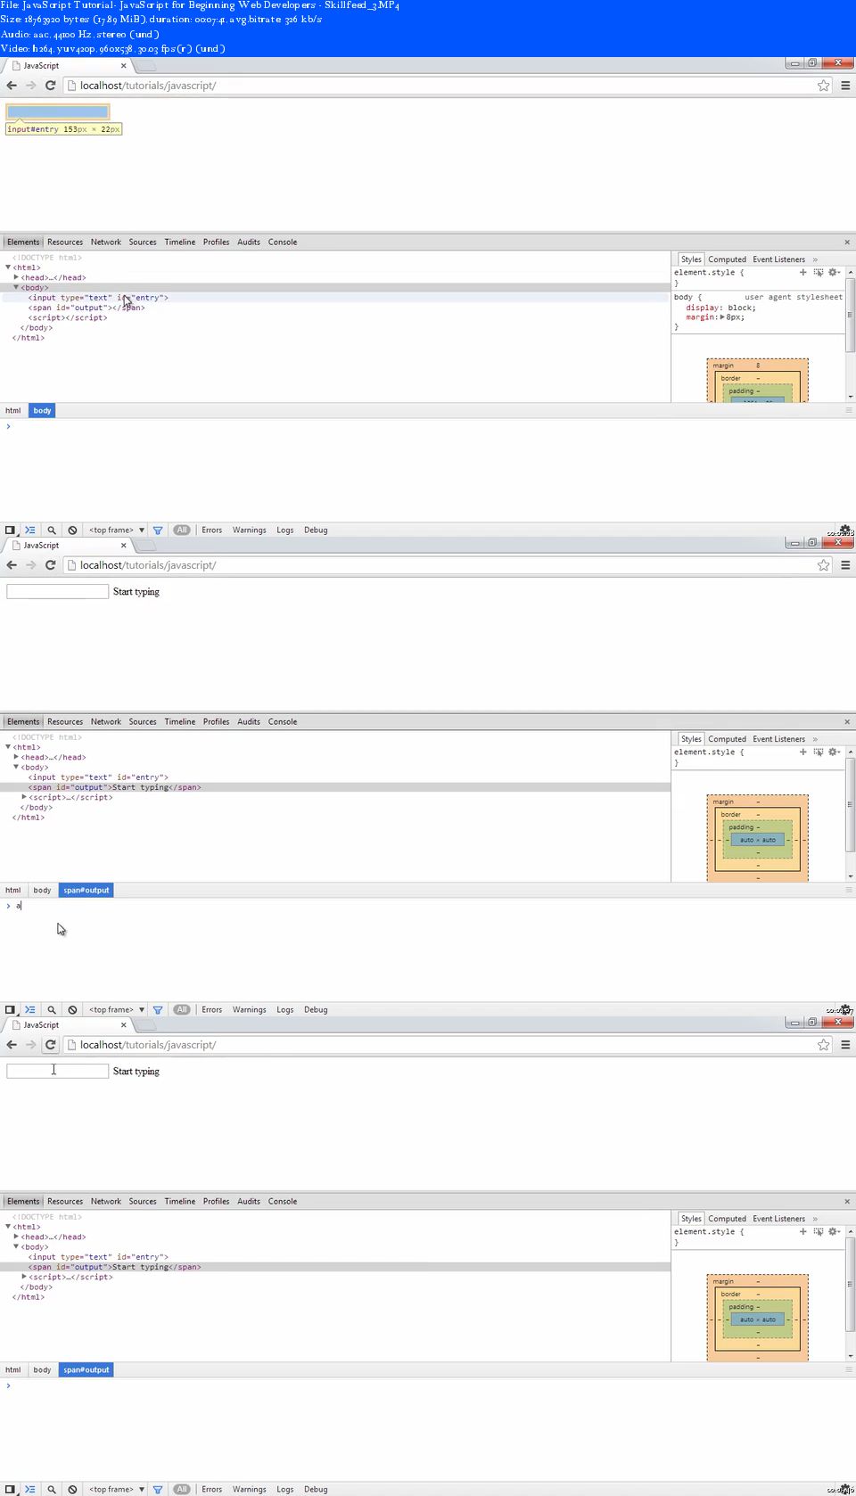Toggle the Warnings filter in top frame console

250,530
